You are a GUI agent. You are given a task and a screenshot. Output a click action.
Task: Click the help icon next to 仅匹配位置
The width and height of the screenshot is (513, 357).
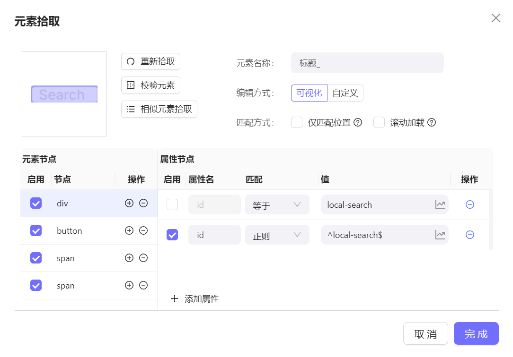358,123
